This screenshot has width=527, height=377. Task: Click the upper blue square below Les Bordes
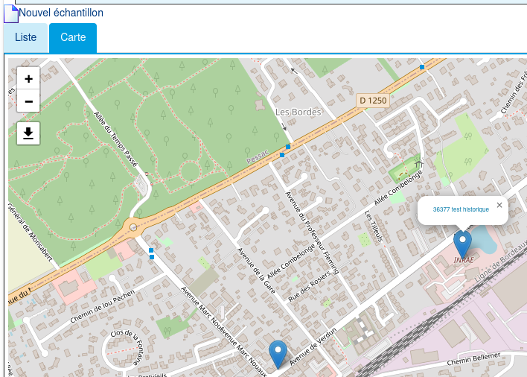(288, 147)
